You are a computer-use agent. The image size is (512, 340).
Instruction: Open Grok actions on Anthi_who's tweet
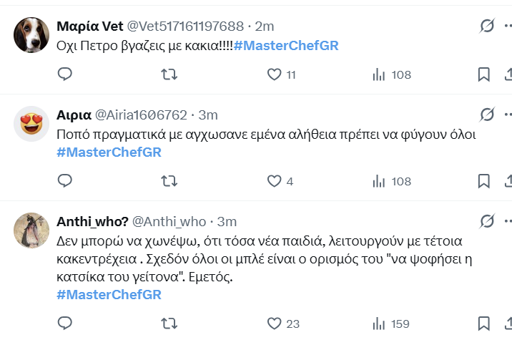coord(486,221)
